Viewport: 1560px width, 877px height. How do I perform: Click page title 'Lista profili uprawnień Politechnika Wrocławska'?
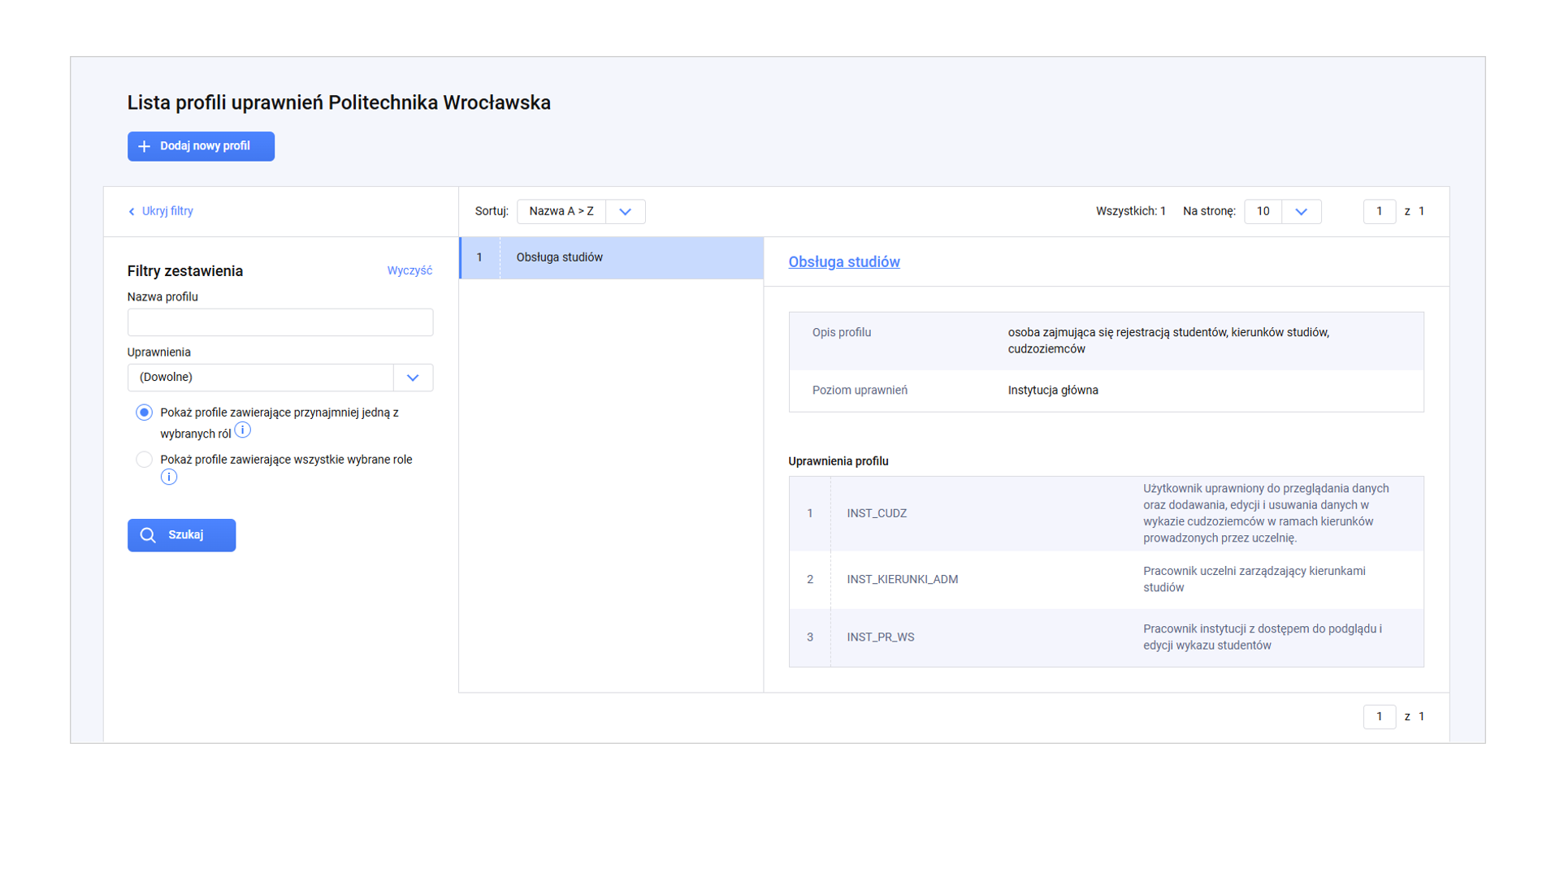(x=339, y=103)
